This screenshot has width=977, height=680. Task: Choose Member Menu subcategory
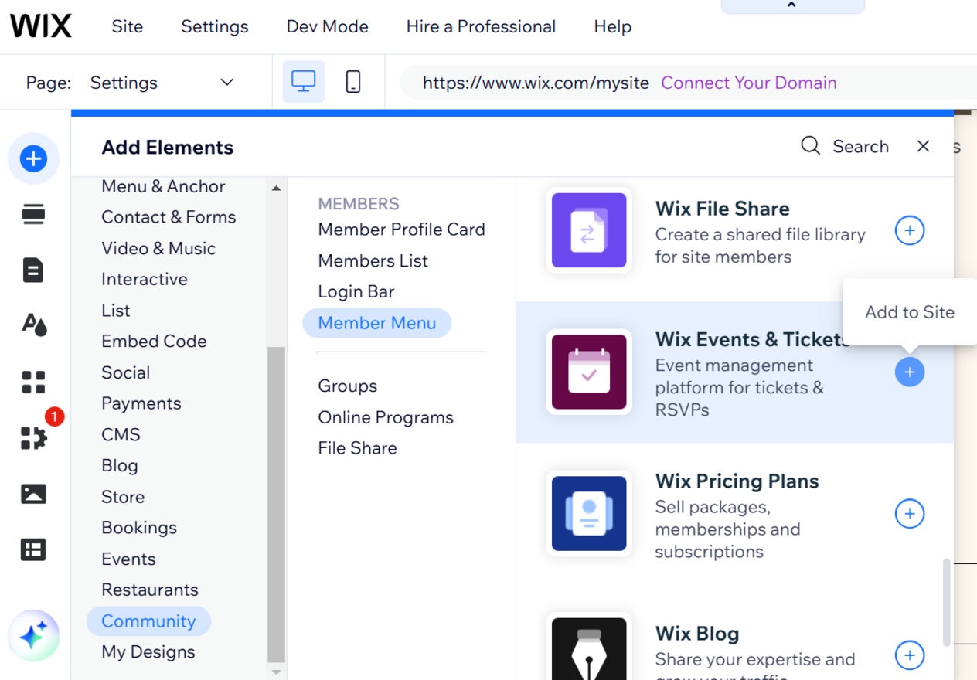tap(377, 323)
